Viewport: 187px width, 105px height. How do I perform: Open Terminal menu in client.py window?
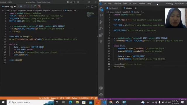142,4
